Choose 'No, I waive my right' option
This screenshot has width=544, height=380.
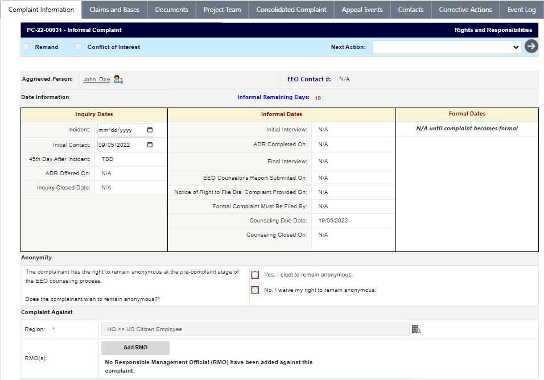(255, 290)
